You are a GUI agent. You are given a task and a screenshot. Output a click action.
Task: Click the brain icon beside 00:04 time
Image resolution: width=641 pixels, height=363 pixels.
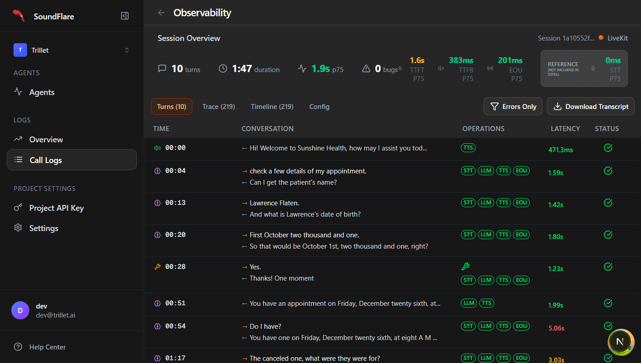[x=157, y=171]
